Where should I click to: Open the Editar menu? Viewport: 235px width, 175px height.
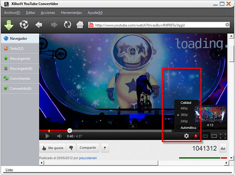click(31, 13)
